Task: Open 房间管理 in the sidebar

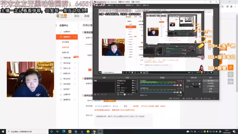Action: point(65,42)
